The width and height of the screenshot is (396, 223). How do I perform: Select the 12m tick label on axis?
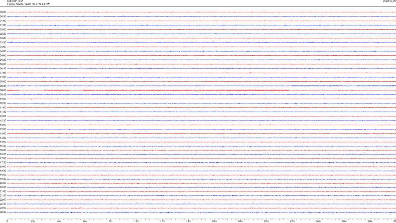163,221
